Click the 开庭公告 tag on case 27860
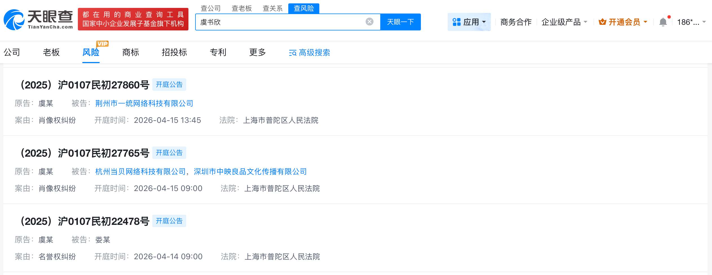Image resolution: width=712 pixels, height=275 pixels. point(169,84)
